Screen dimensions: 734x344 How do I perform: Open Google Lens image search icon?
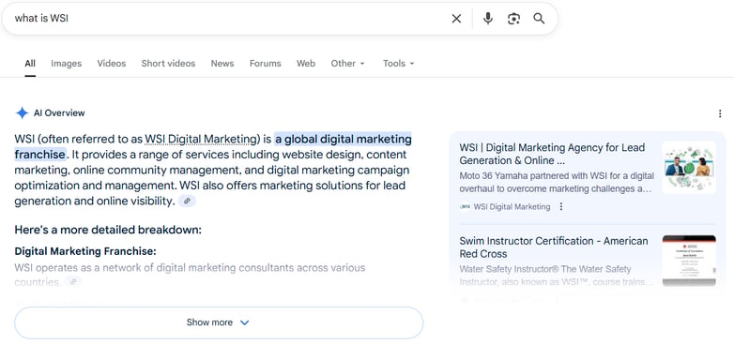(x=513, y=18)
